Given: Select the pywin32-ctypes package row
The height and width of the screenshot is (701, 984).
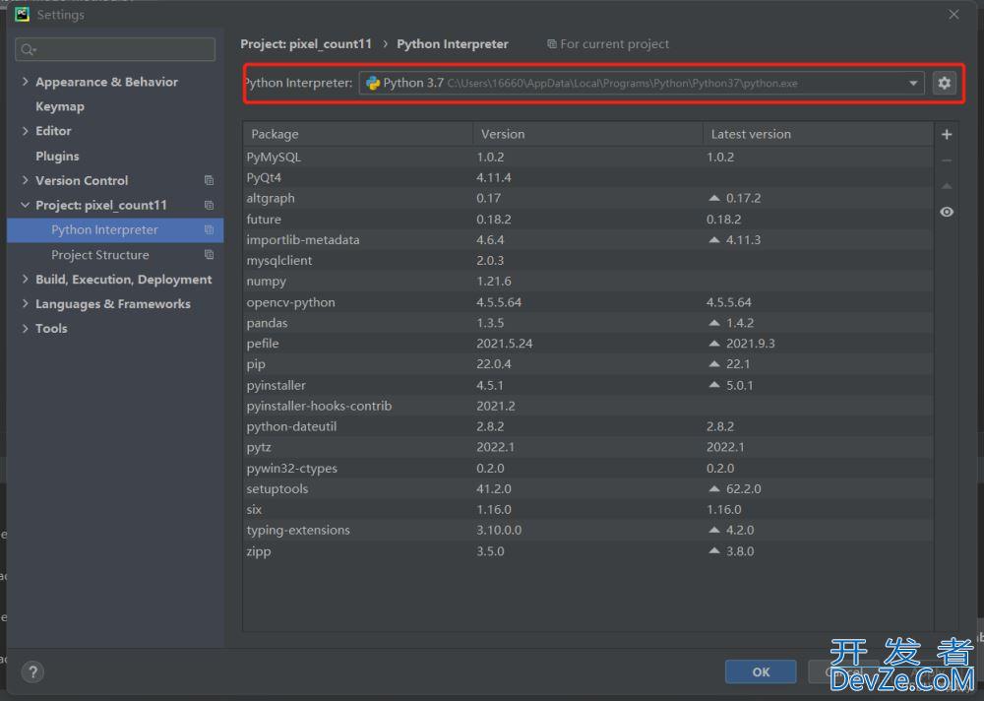Looking at the screenshot, I should (x=588, y=468).
